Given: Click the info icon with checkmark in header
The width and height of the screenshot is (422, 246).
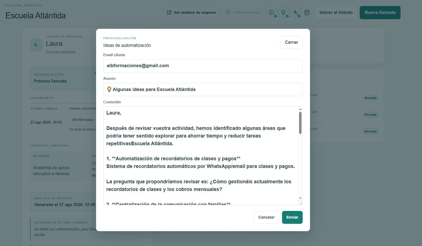Looking at the screenshot, I should 271,13.
